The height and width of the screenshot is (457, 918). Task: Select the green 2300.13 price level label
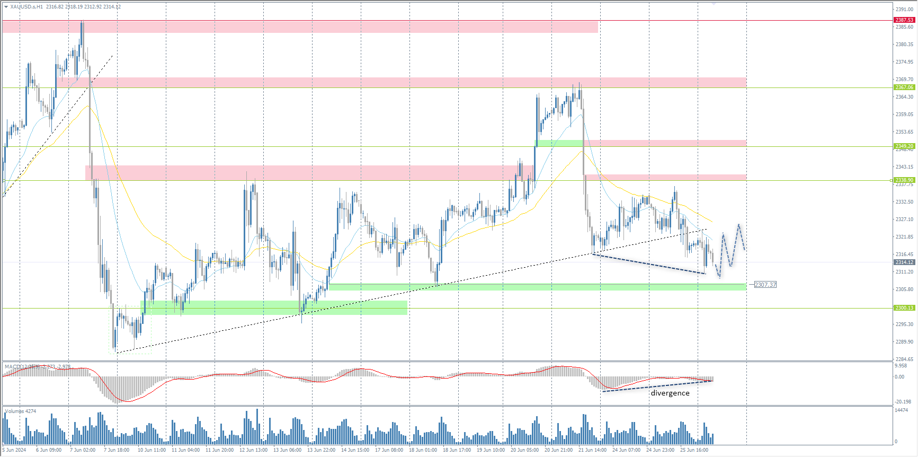(904, 308)
